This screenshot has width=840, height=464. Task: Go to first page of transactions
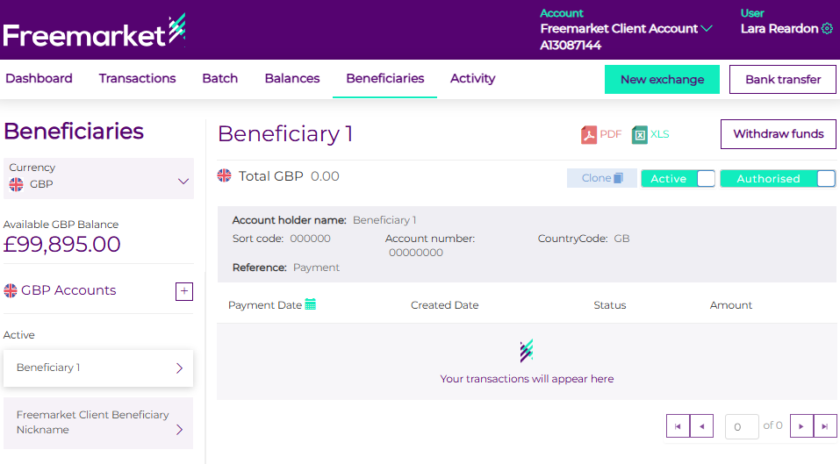[x=678, y=426]
